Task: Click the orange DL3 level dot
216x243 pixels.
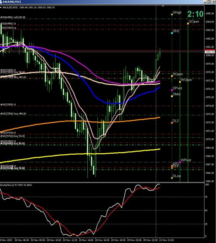Action: coord(172,123)
